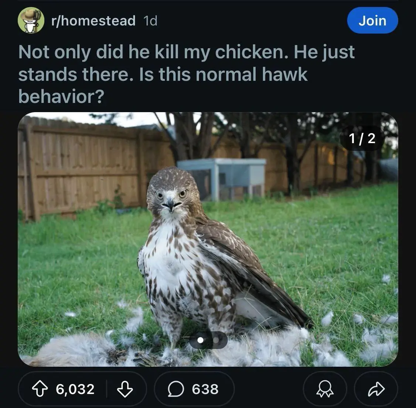Click the "1d" post timestamp
Image resolution: width=416 pixels, height=408 pixels.
click(x=150, y=21)
